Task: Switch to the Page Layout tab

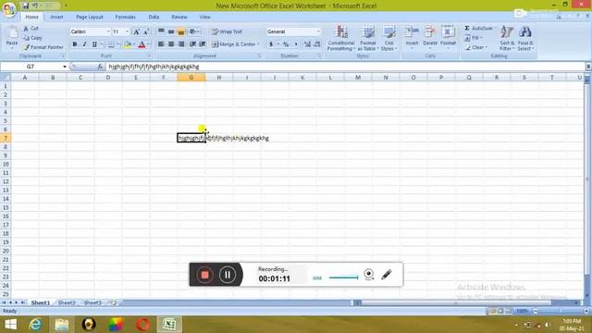Action: point(90,17)
